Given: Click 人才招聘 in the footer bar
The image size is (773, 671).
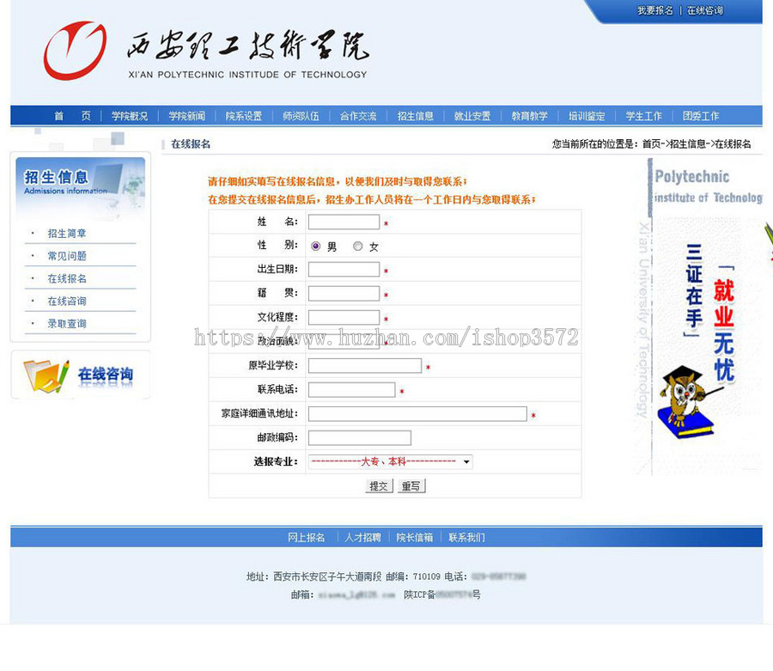Looking at the screenshot, I should (x=362, y=537).
